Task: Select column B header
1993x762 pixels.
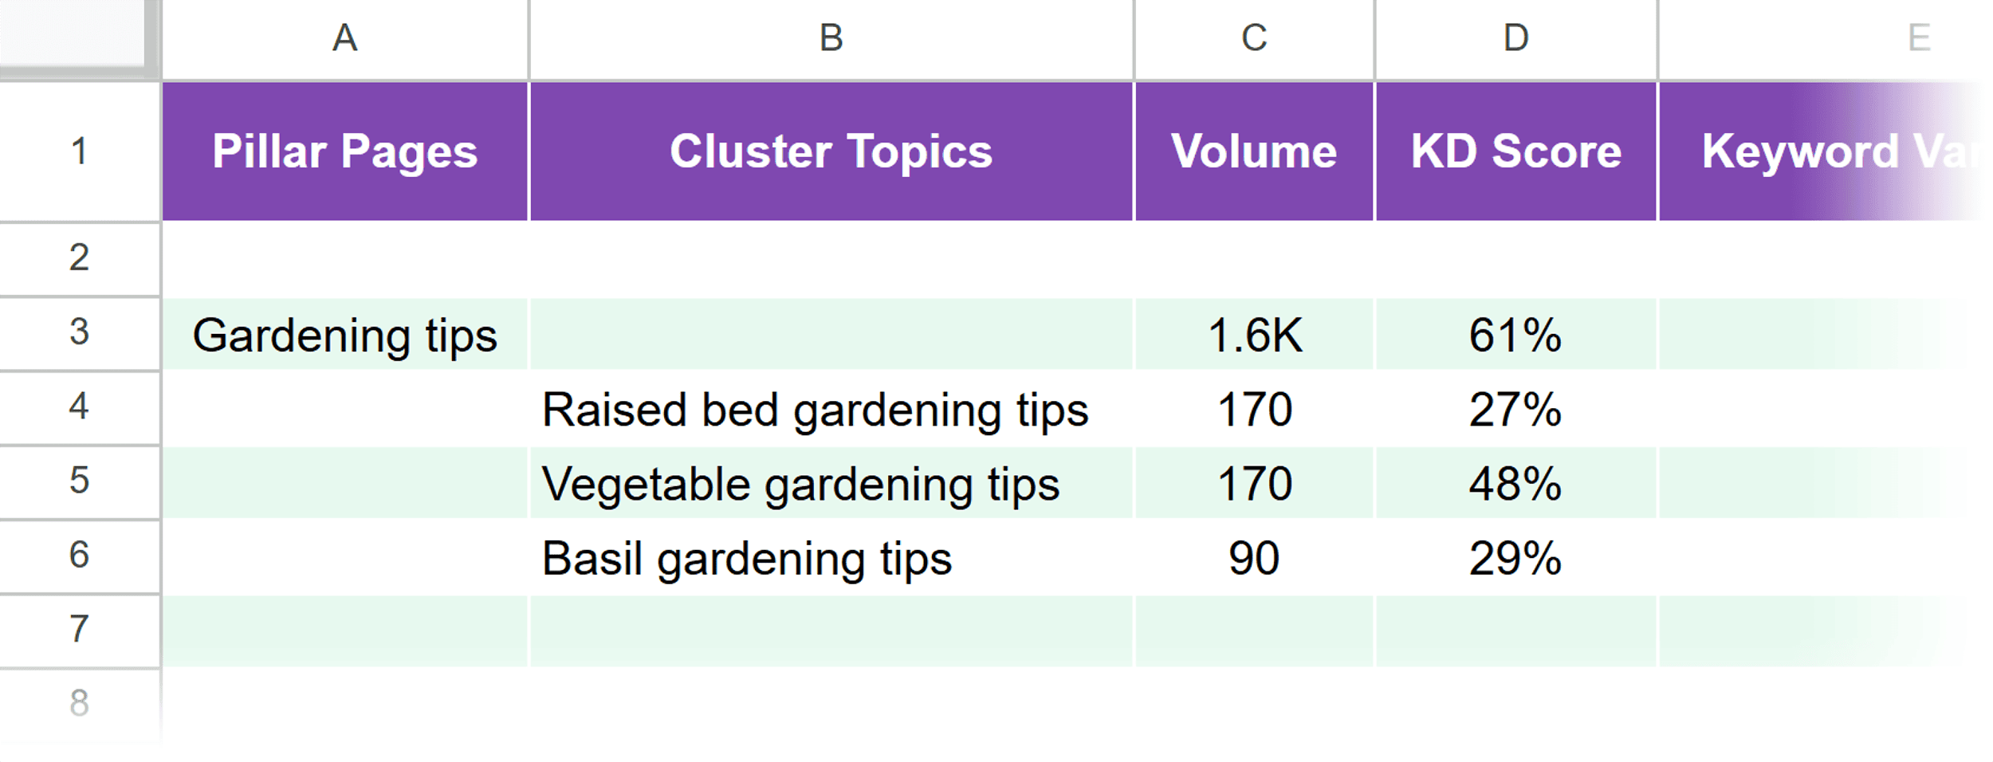Action: pos(831,37)
